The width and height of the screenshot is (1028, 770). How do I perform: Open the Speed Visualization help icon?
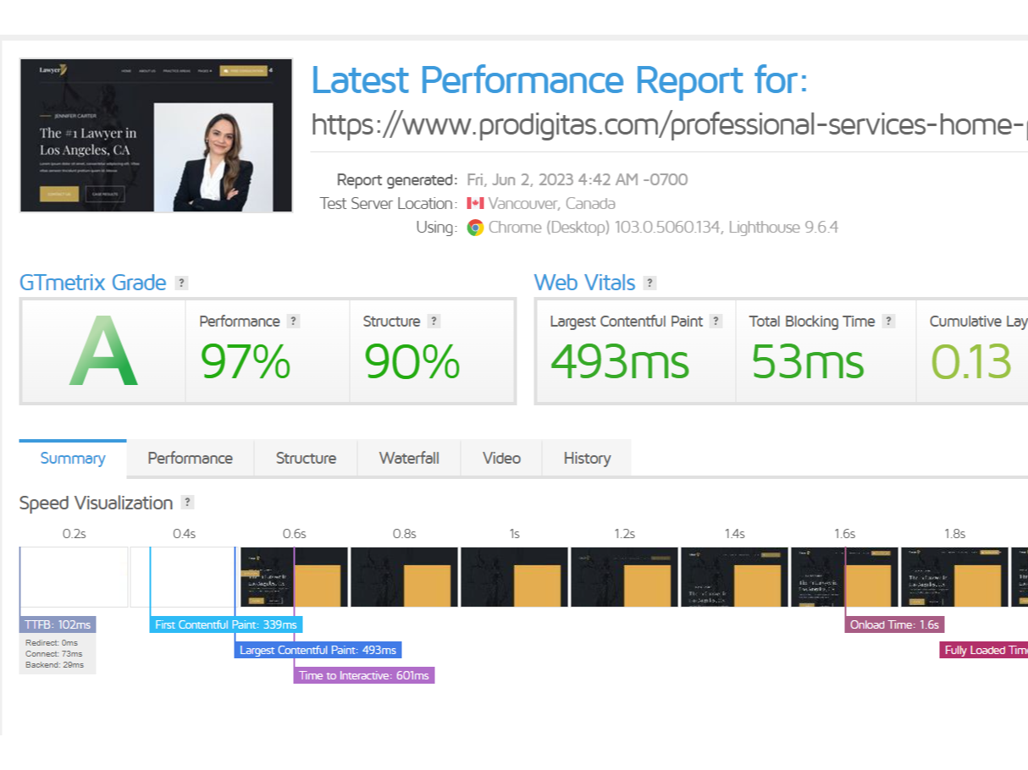click(x=187, y=502)
